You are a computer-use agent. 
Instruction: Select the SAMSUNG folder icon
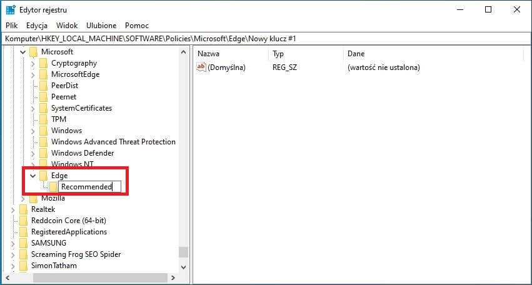pos(23,243)
